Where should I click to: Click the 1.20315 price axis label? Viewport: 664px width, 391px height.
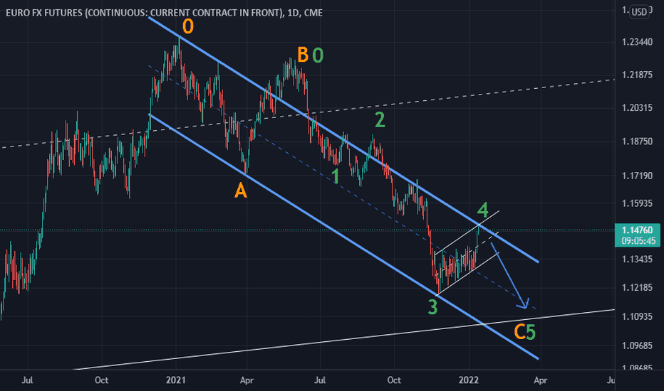pos(638,108)
